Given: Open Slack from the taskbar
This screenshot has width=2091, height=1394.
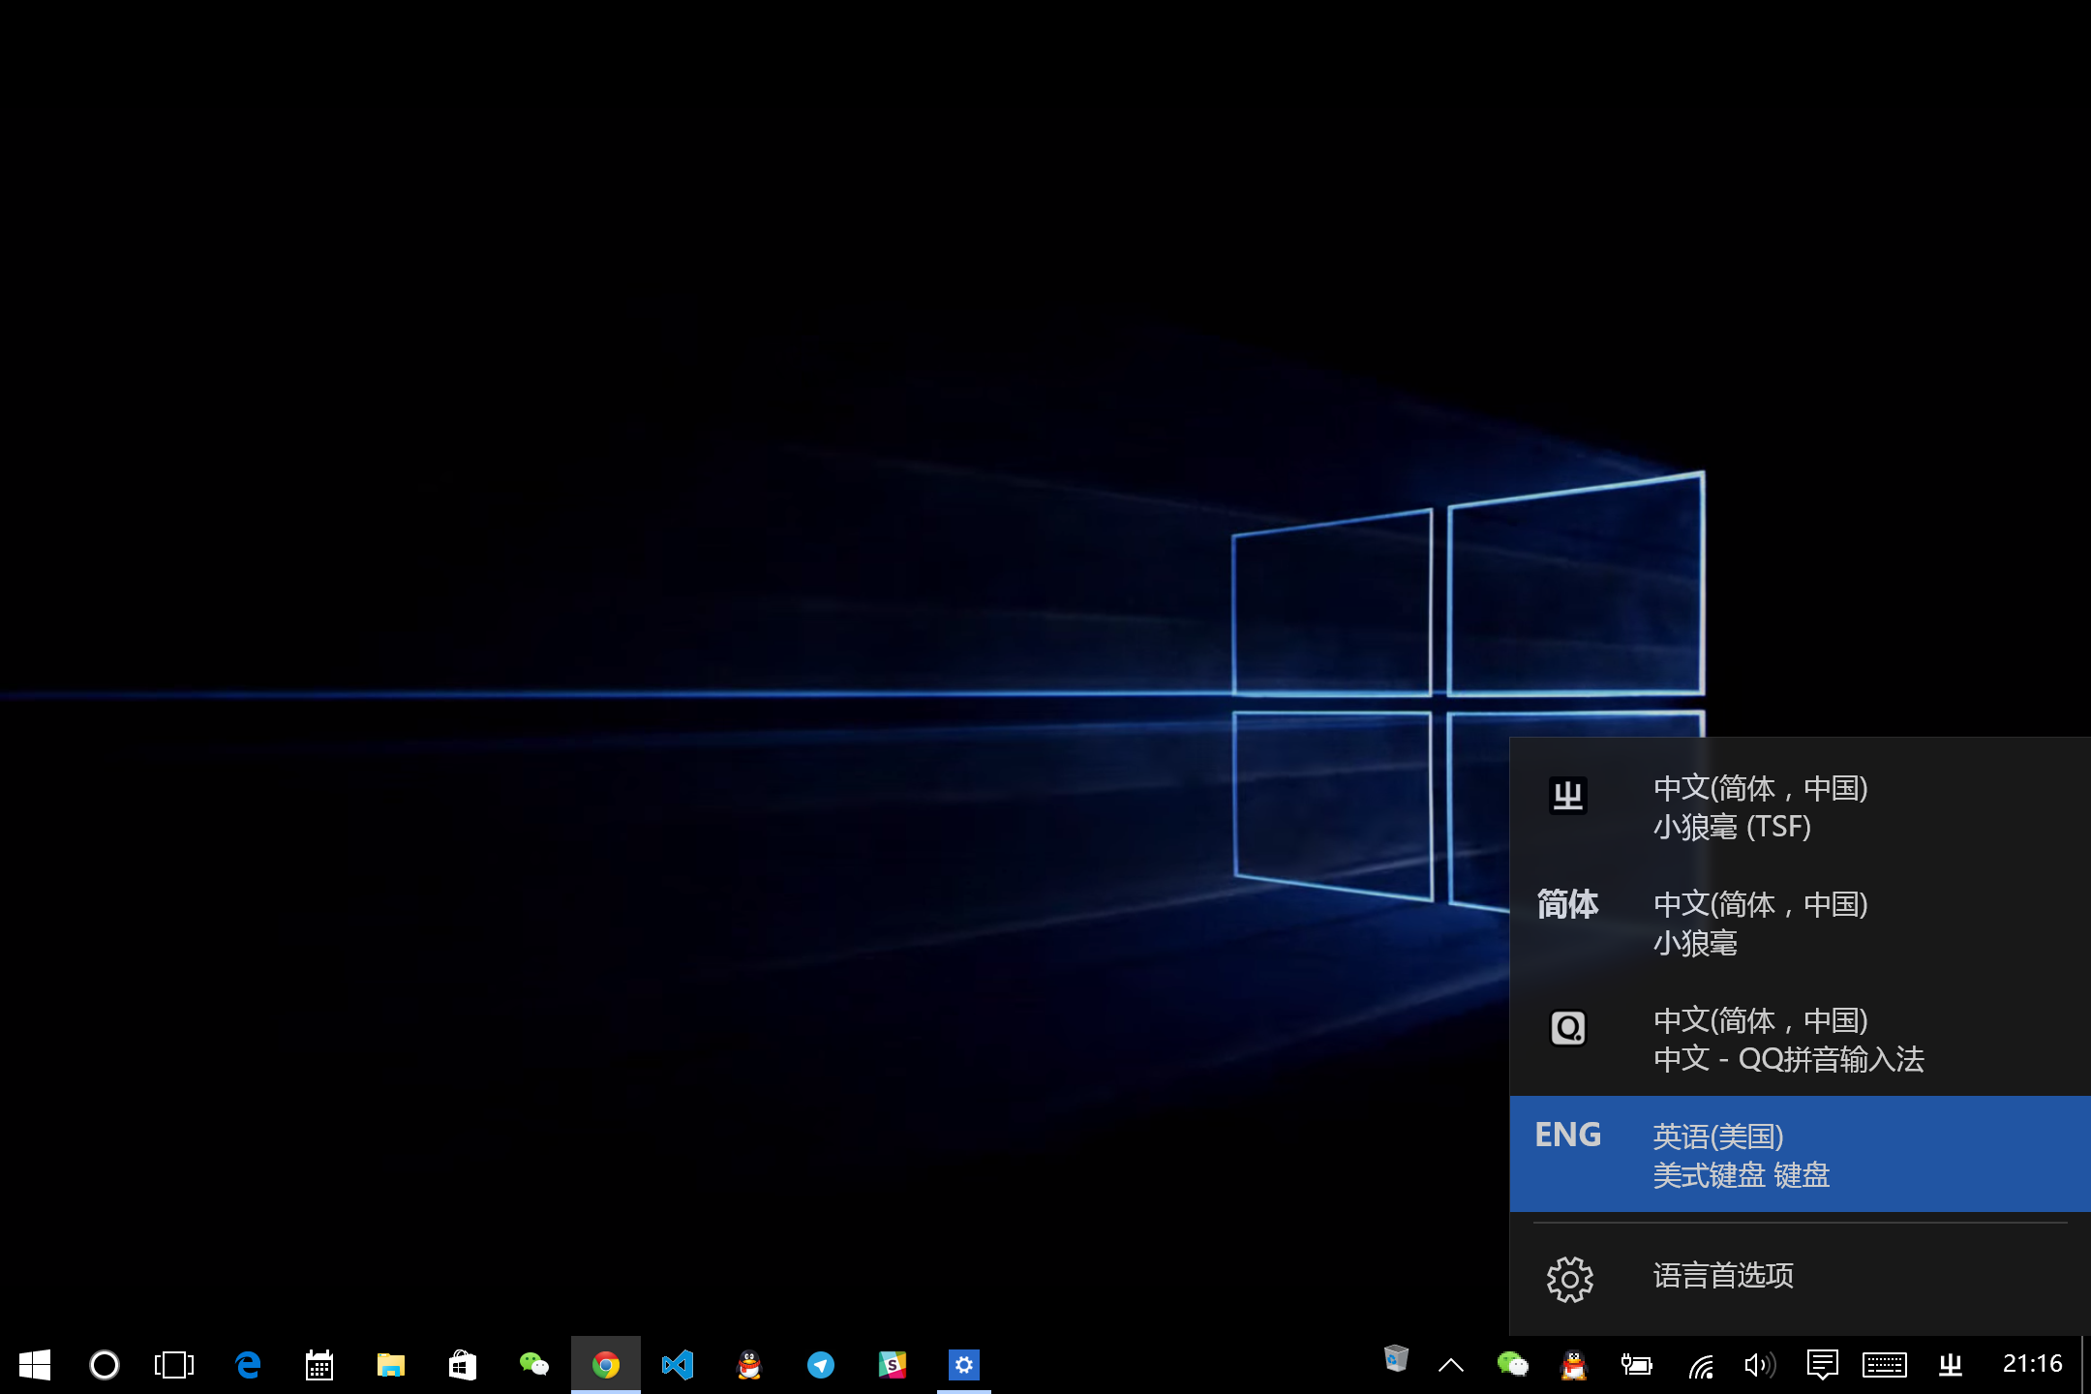Looking at the screenshot, I should click(x=893, y=1365).
